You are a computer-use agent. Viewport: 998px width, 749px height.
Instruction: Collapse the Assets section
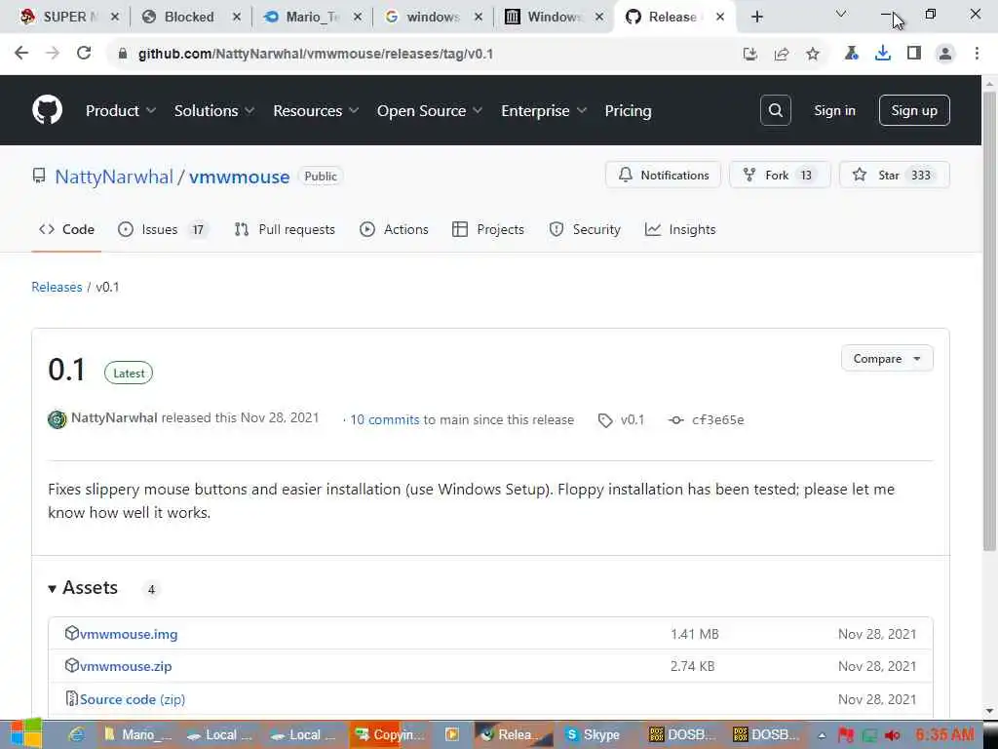(84, 587)
